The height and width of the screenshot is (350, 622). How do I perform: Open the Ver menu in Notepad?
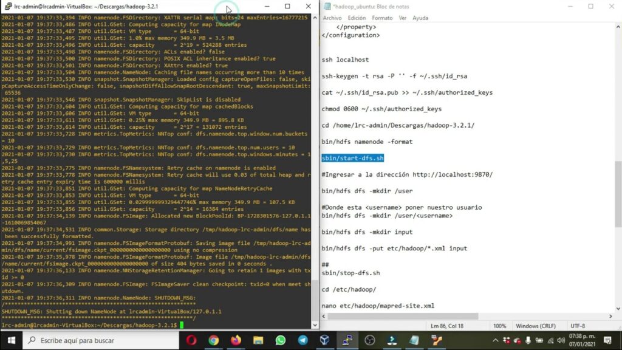[x=403, y=18]
